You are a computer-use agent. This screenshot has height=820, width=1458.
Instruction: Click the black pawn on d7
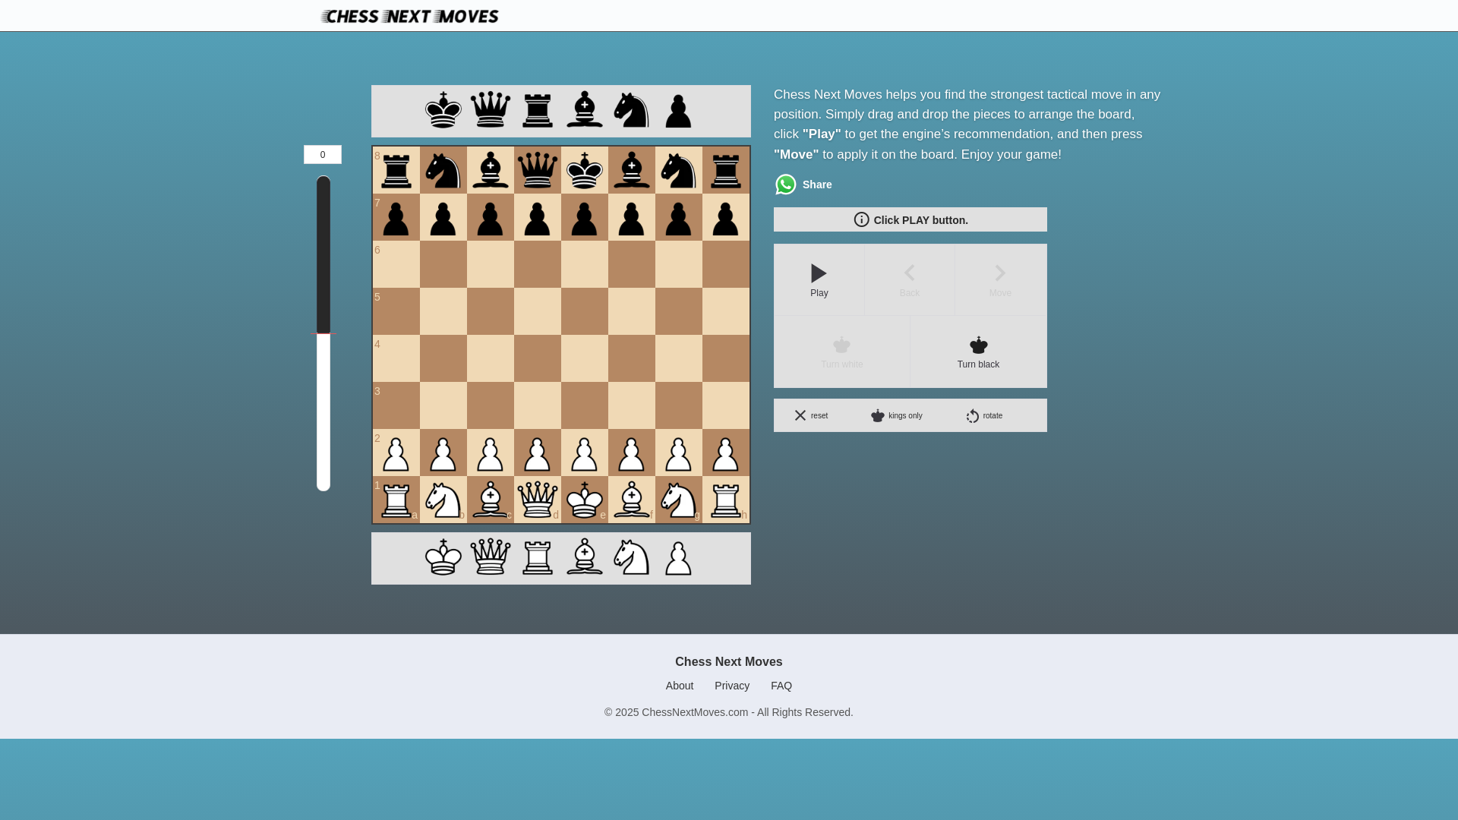click(538, 217)
